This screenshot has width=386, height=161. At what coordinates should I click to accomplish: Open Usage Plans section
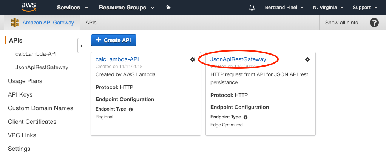25,81
